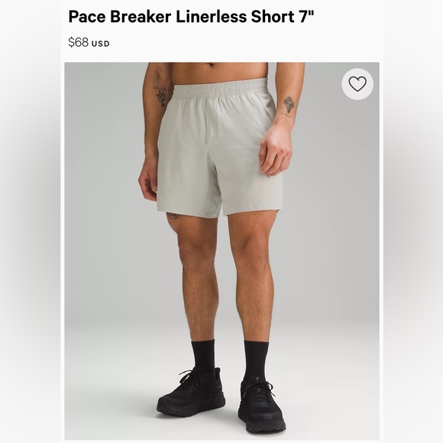The image size is (443, 443).
Task: Click the word "Linerless" in the title
Action: click(212, 17)
